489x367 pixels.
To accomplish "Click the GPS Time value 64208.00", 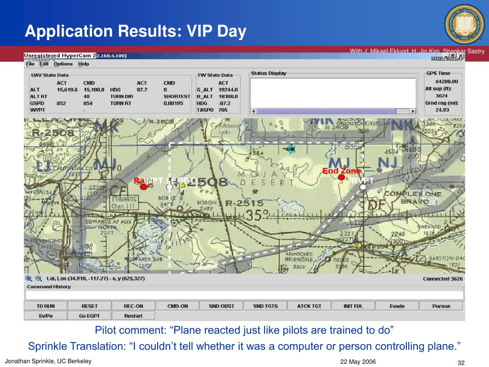I will pyautogui.click(x=446, y=81).
